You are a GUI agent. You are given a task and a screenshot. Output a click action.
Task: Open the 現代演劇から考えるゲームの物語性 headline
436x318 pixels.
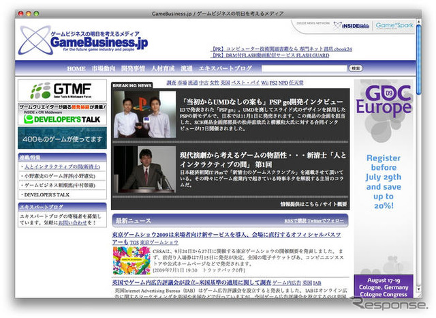tap(263, 160)
